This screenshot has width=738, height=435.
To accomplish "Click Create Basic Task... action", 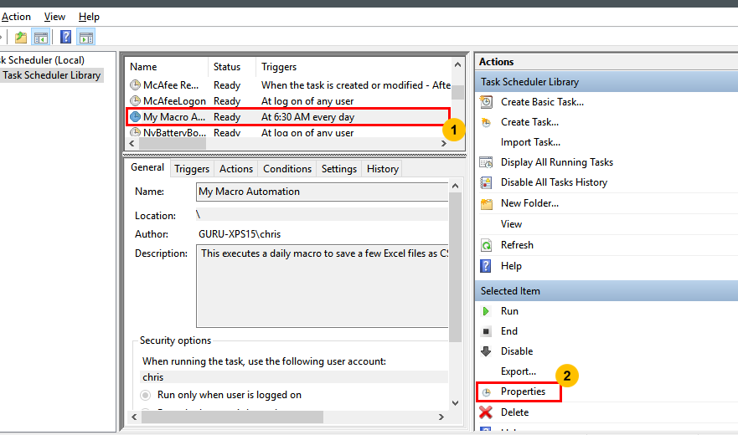I will tap(542, 102).
